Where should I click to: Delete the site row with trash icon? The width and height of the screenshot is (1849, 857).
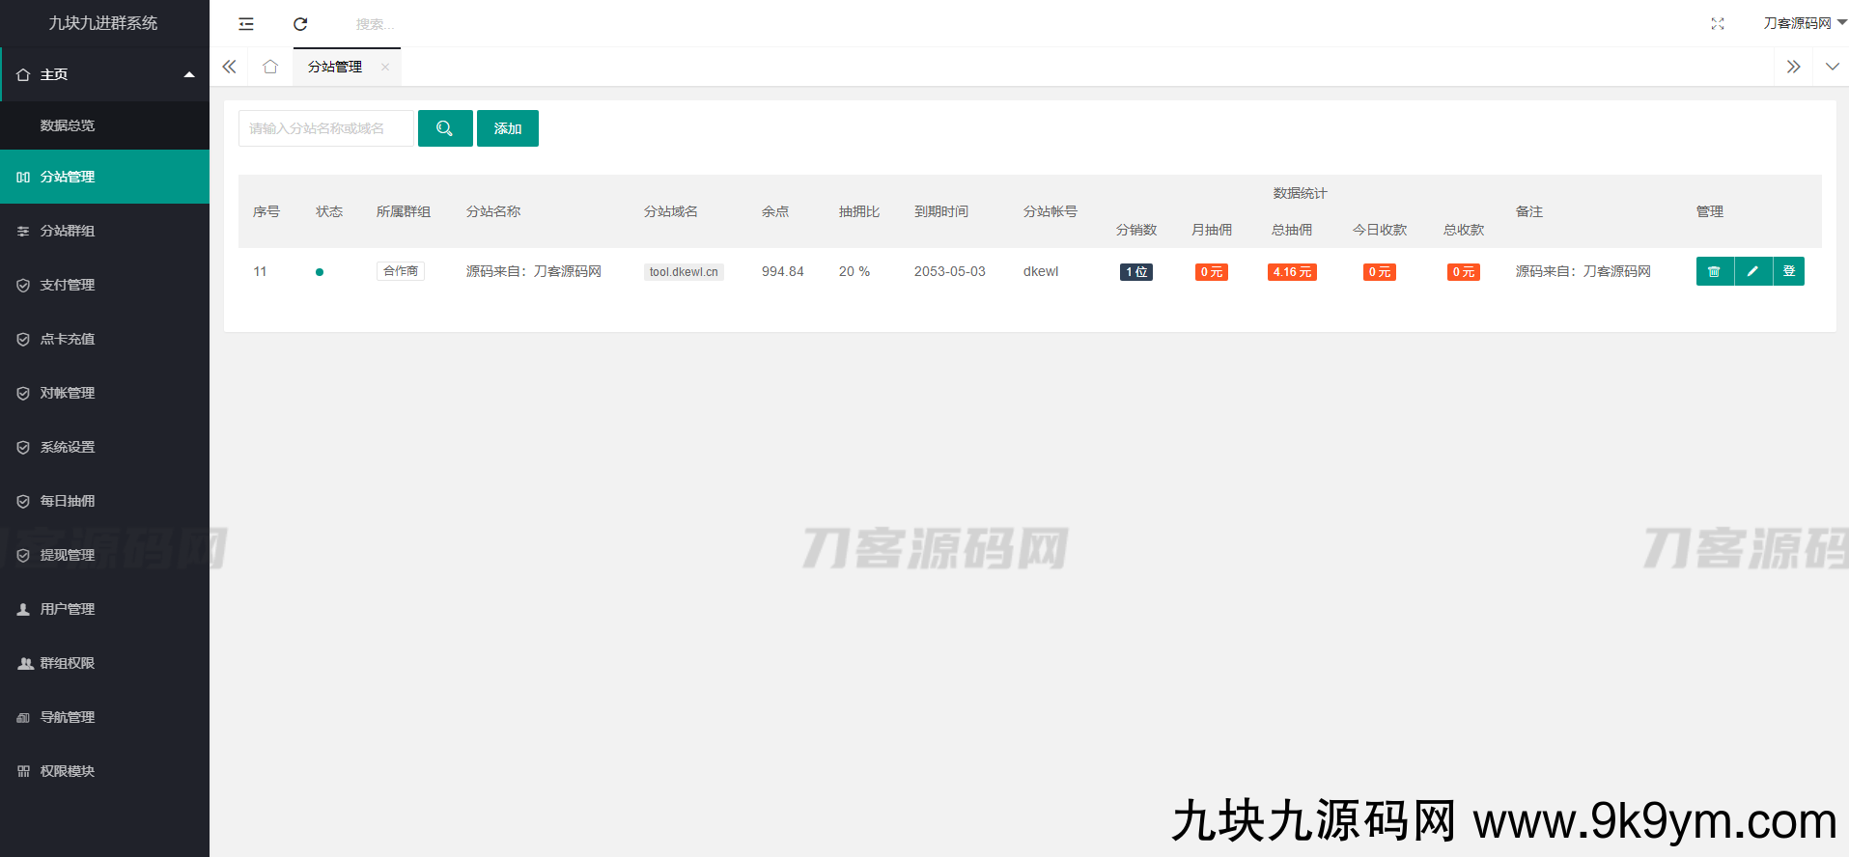pos(1714,271)
